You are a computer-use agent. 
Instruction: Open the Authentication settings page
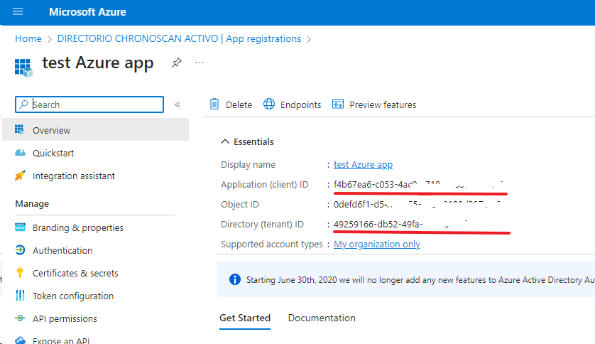(x=62, y=250)
